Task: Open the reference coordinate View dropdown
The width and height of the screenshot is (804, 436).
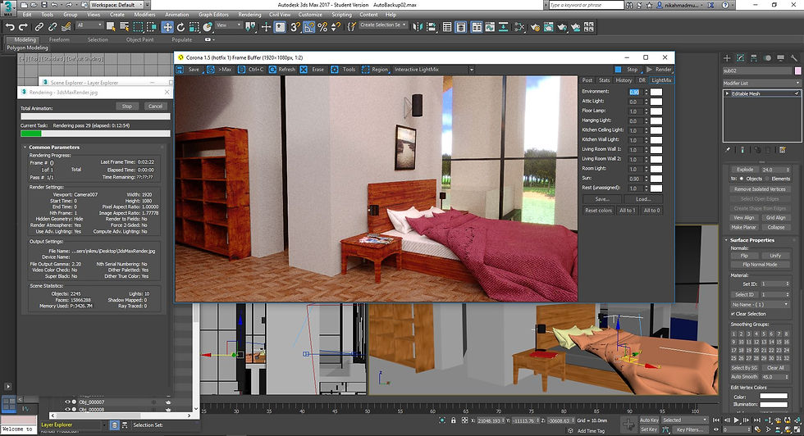Action: 229,25
